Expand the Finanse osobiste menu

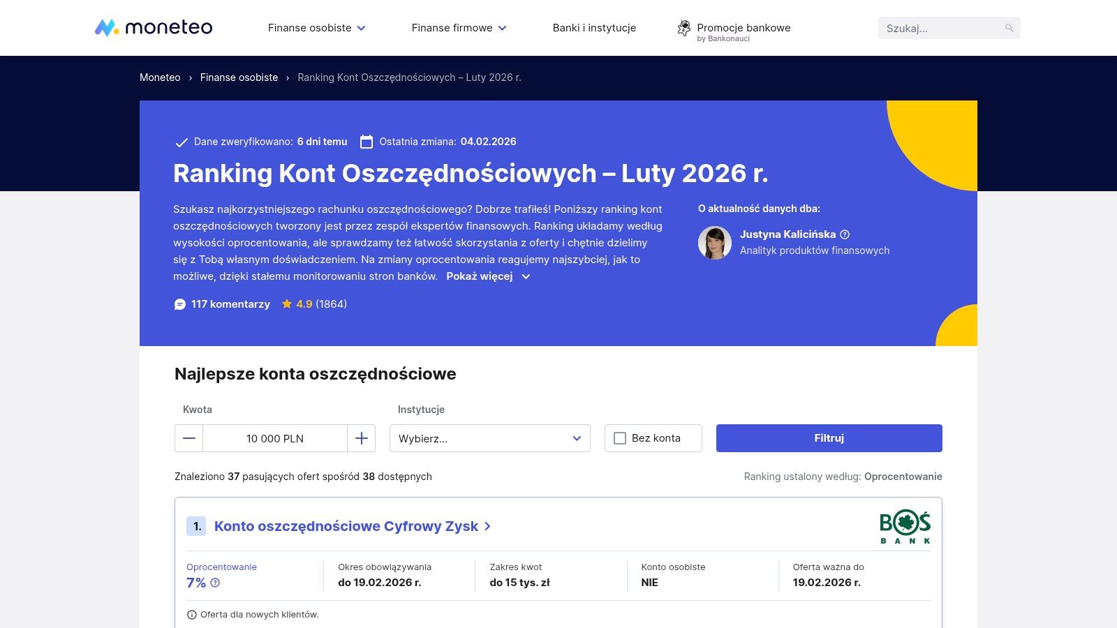tap(317, 28)
